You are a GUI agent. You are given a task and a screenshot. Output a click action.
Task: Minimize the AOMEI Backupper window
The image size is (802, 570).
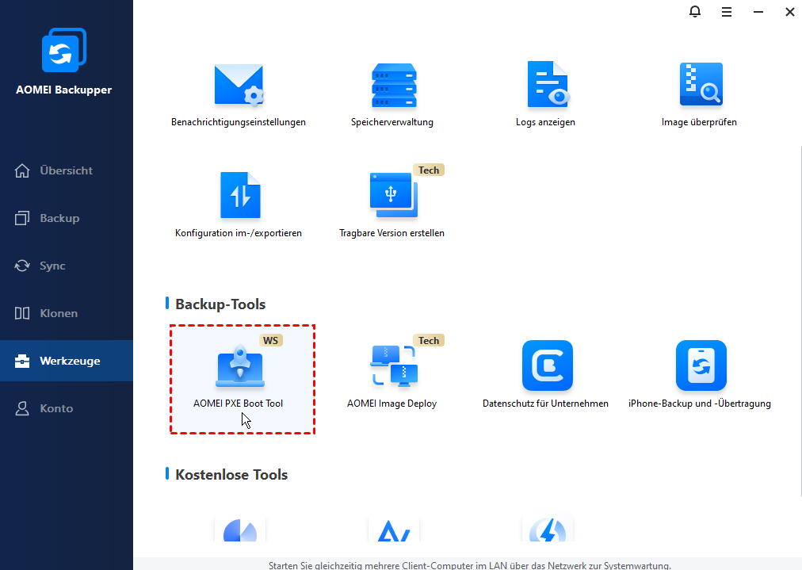click(x=758, y=12)
